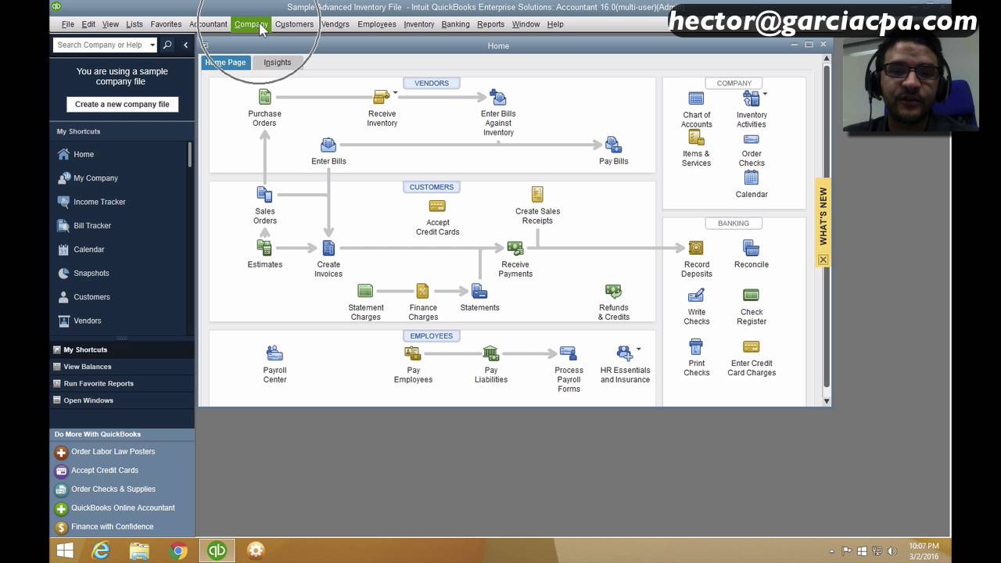Open Bill Tracker shortcut
Screen dimensions: 1001x563
click(92, 226)
